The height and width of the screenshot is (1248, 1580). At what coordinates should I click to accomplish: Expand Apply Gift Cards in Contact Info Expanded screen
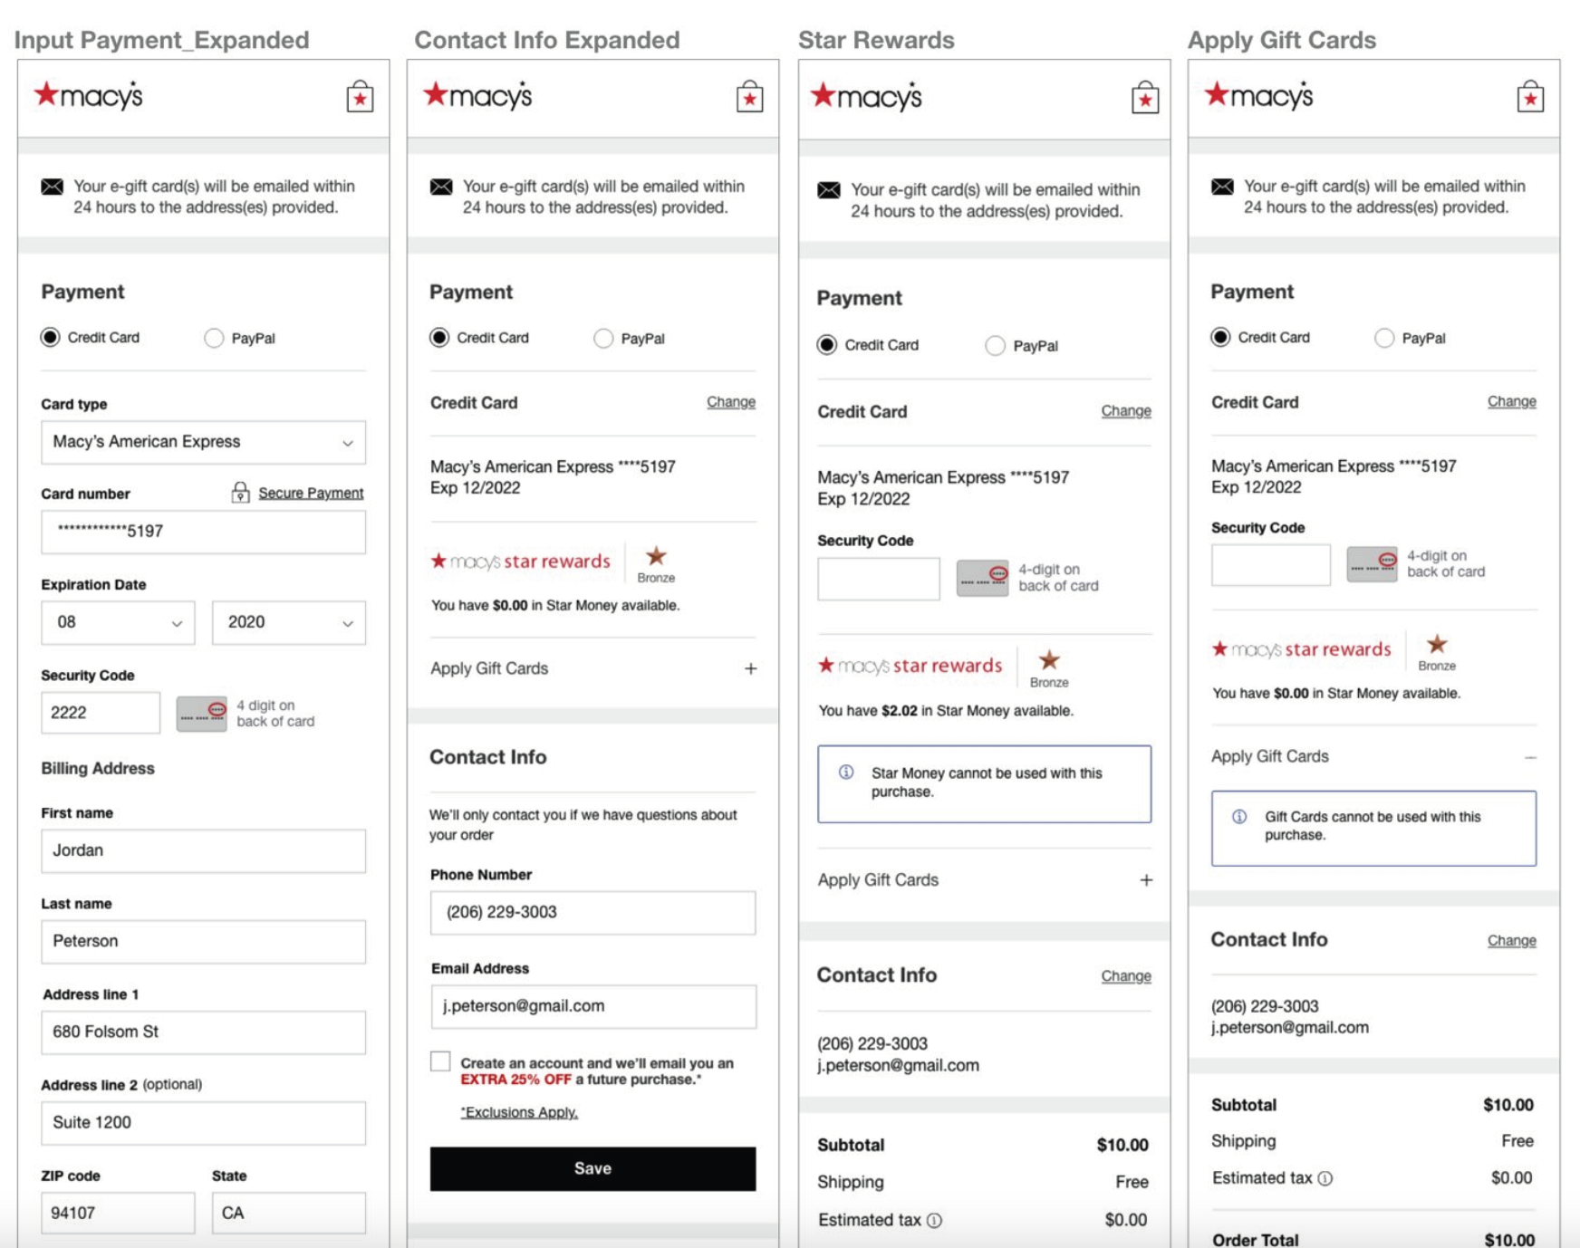pyautogui.click(x=750, y=668)
